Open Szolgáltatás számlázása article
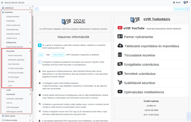The image size is (191, 122). click(141, 64)
